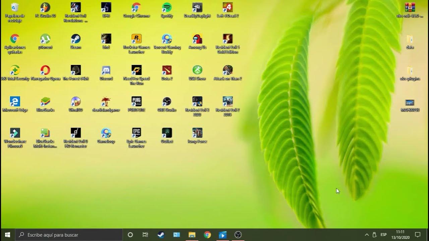Select Resident Evil 5 Gold Edition icon
429x241 pixels.
click(228, 44)
